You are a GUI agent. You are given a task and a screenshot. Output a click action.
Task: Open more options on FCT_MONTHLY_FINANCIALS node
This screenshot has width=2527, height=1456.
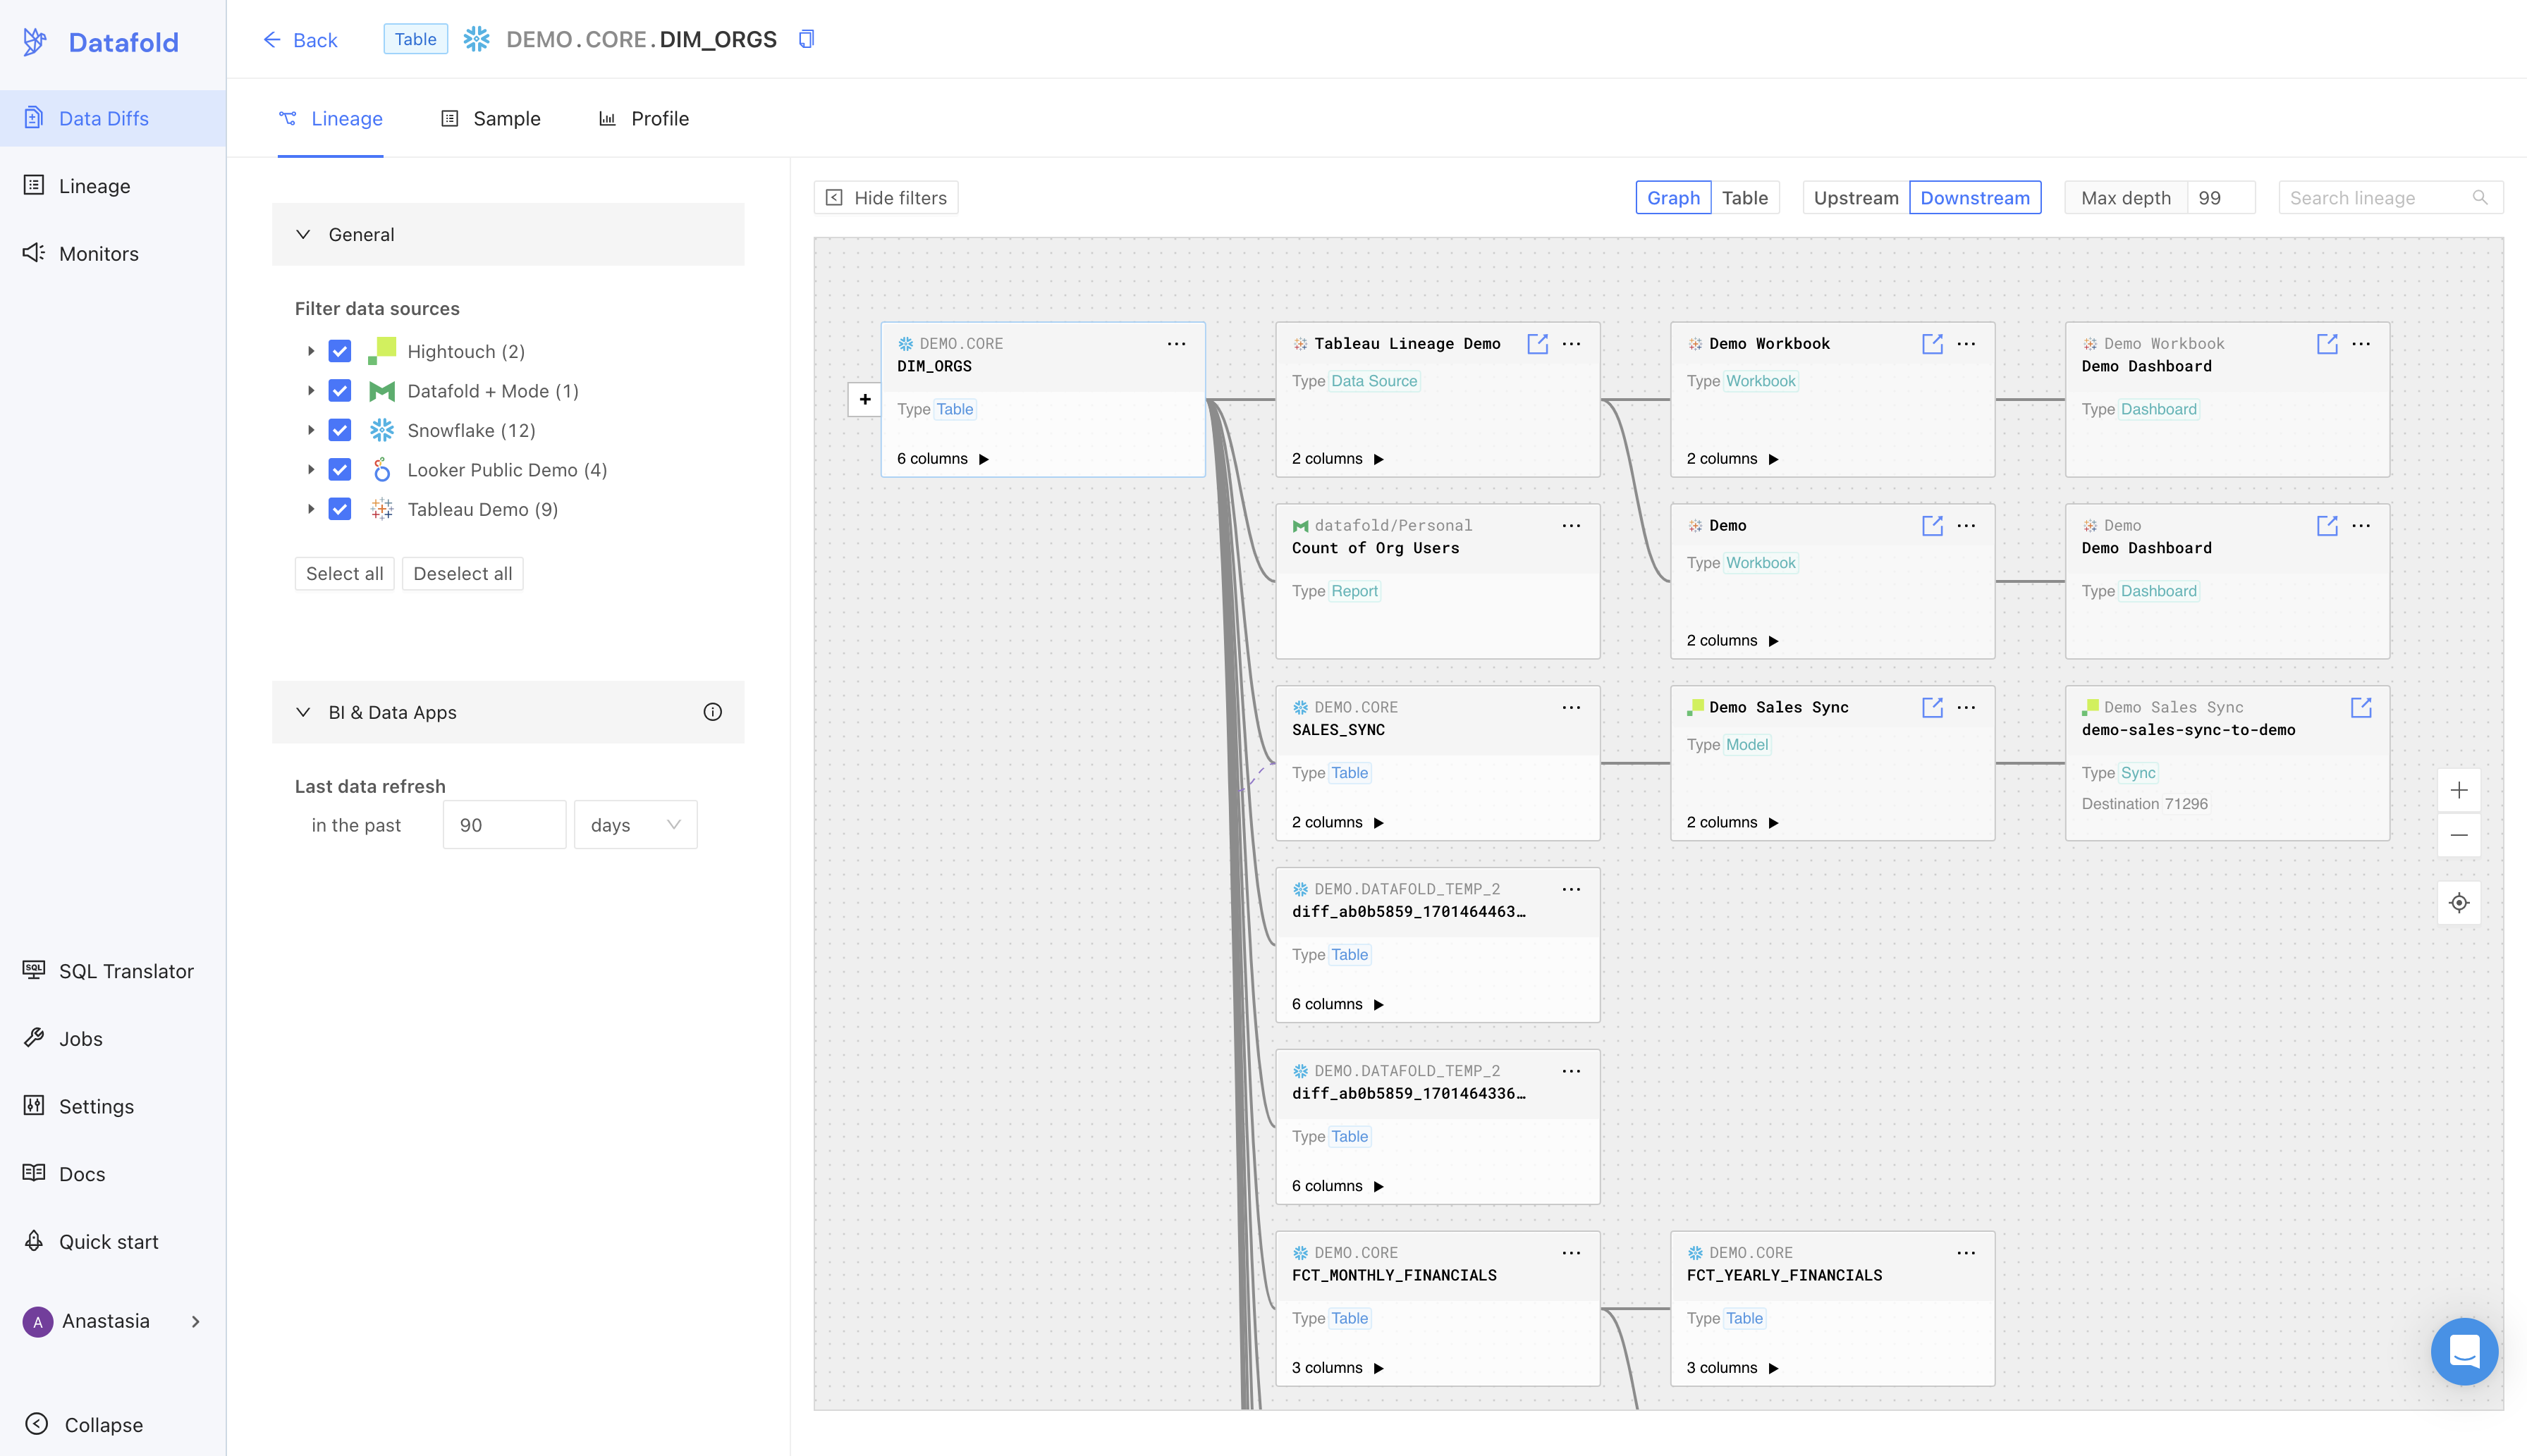pos(1572,1252)
